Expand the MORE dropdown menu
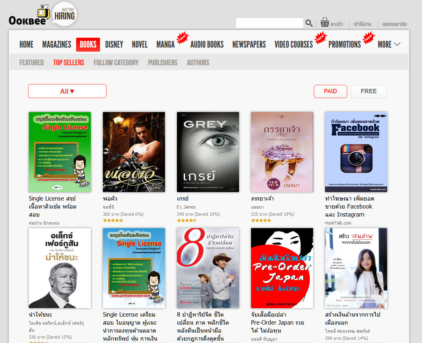 click(x=389, y=44)
